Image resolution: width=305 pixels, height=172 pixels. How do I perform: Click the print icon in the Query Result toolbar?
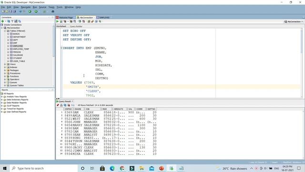tap(61, 105)
